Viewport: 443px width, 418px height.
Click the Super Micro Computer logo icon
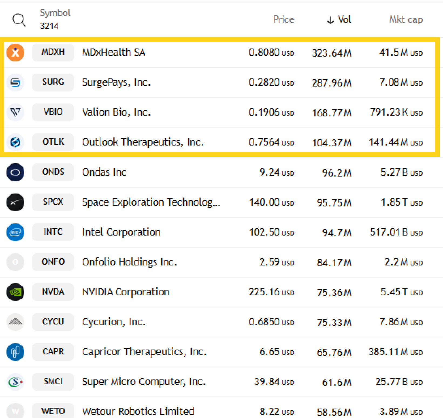click(x=15, y=382)
